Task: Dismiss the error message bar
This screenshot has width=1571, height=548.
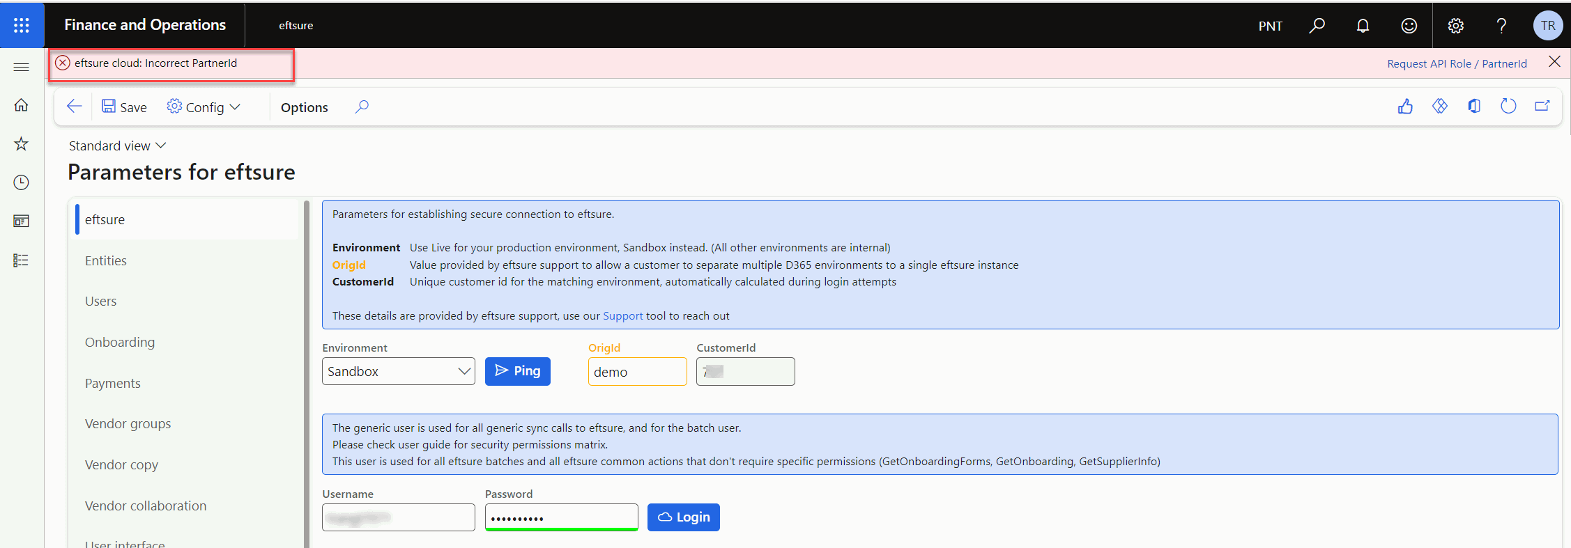Action: pos(1554,62)
